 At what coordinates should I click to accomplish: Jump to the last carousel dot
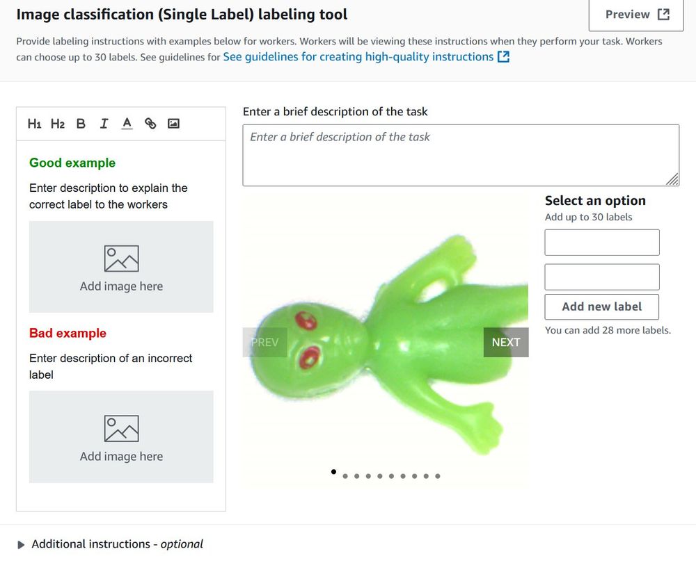pyautogui.click(x=438, y=476)
